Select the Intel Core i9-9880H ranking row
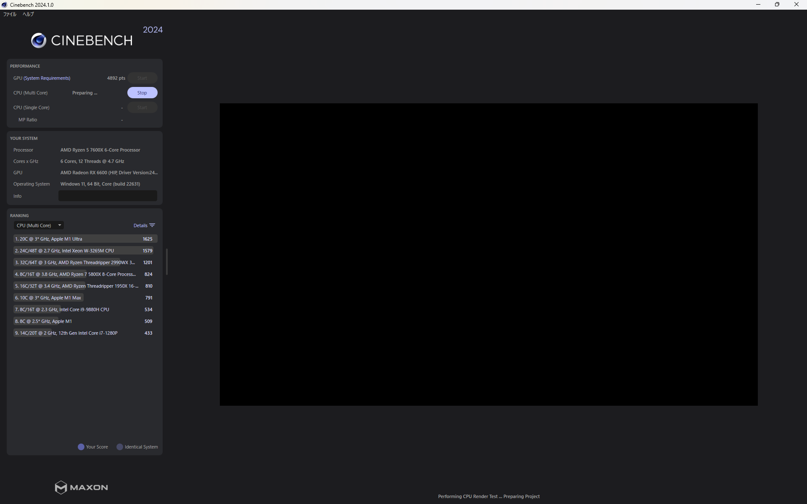807x504 pixels. pyautogui.click(x=85, y=310)
